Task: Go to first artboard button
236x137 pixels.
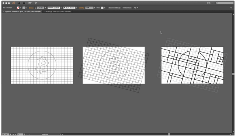Action: click(13, 134)
